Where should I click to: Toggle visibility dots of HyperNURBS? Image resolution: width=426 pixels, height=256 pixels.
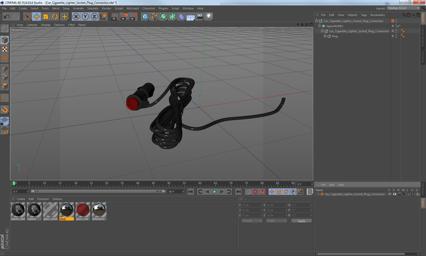tap(396, 26)
